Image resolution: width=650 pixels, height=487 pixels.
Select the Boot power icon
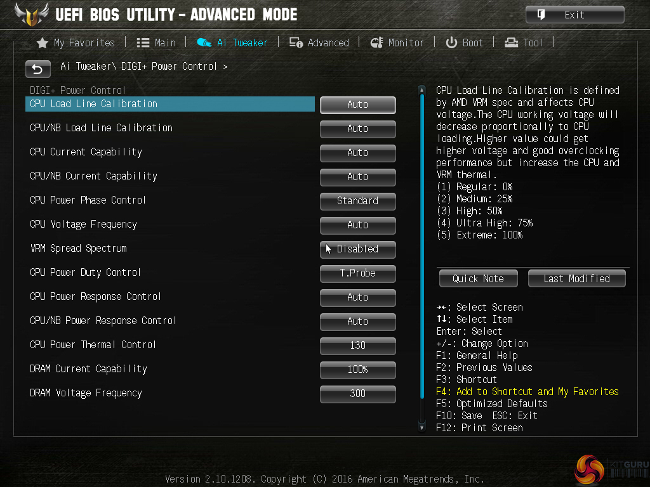coord(451,42)
